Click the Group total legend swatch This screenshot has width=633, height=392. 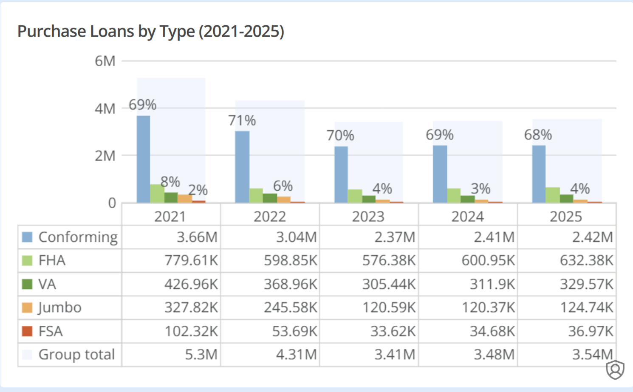(x=27, y=355)
